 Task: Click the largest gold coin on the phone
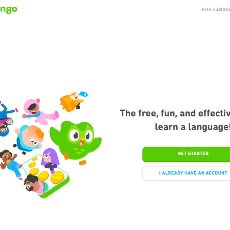point(57,177)
